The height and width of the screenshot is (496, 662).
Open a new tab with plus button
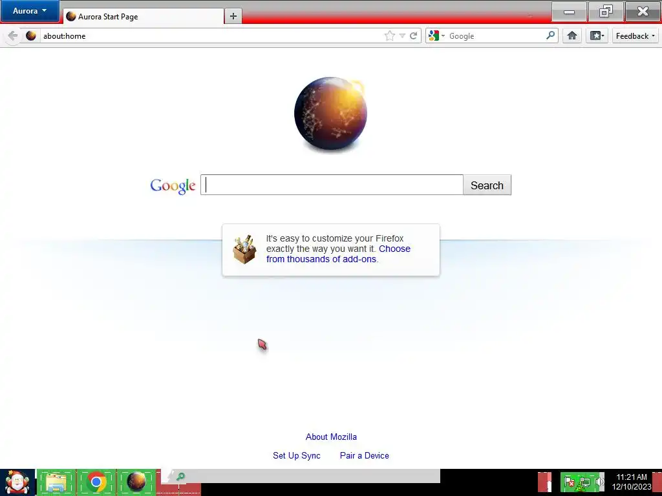point(233,16)
